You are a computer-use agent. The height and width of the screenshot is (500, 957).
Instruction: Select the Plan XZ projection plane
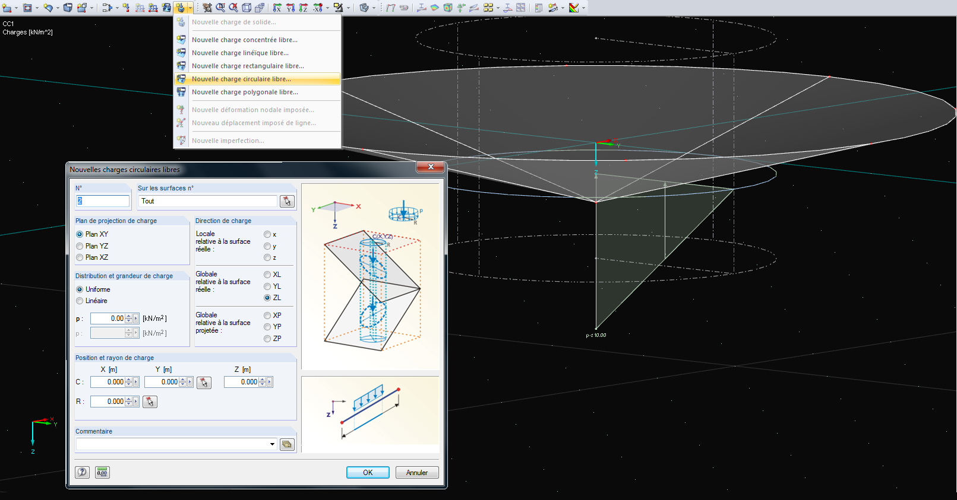80,257
